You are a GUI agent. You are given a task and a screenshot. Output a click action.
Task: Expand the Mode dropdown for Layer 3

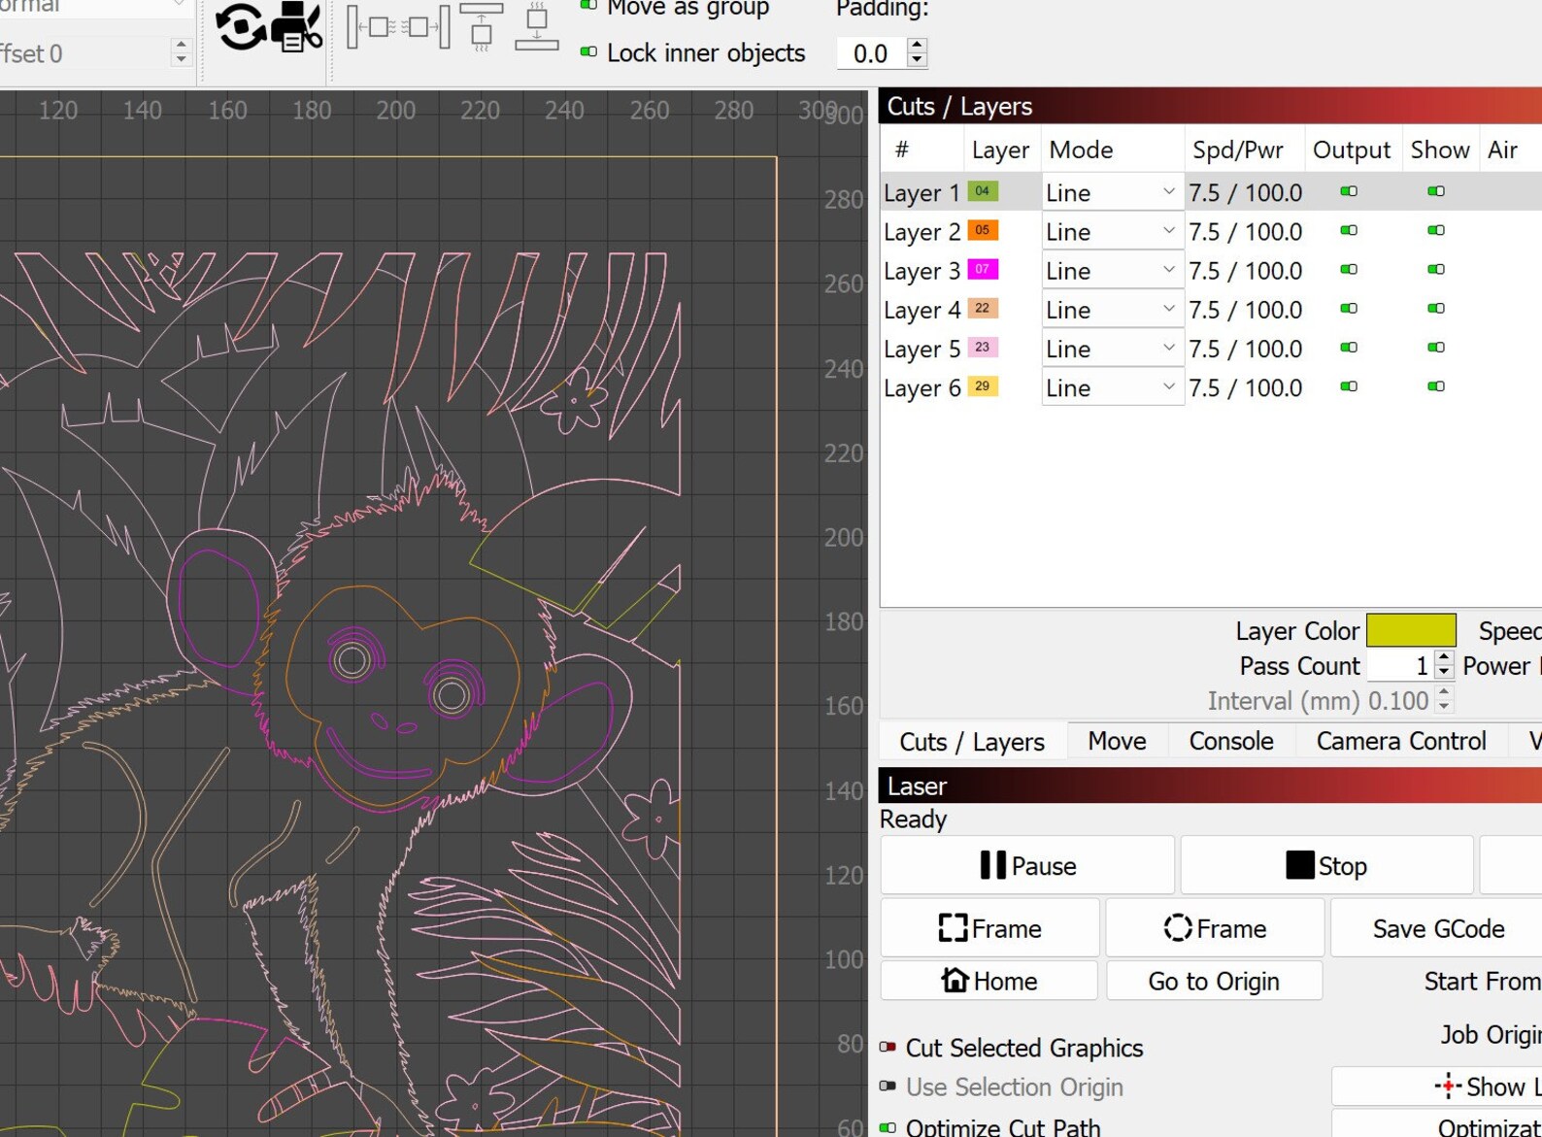(x=1112, y=270)
